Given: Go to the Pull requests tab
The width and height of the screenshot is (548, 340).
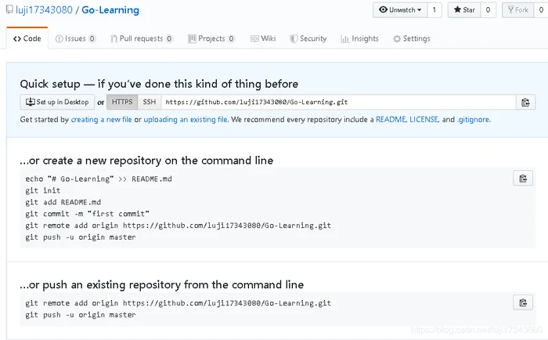Looking at the screenshot, I should click(142, 38).
